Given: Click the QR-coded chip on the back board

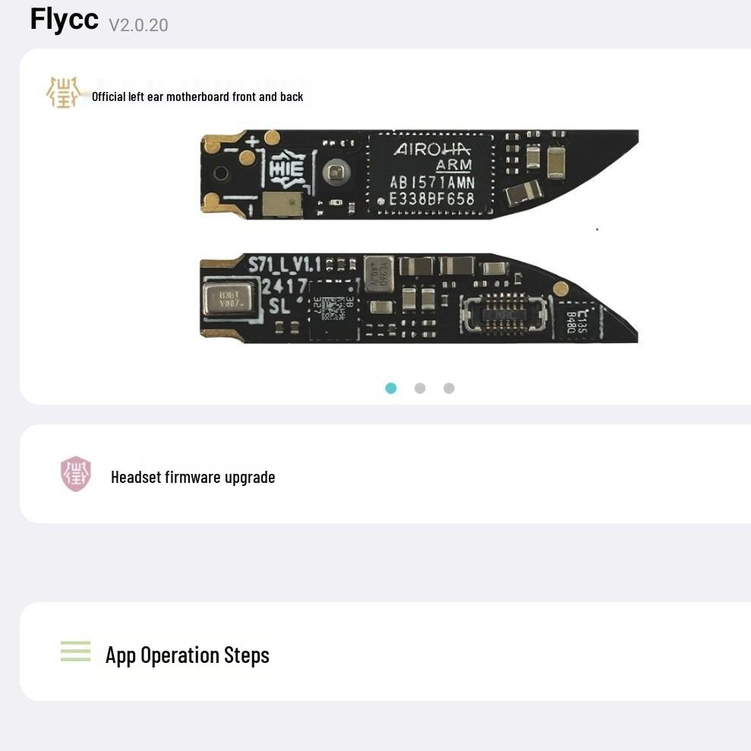Looking at the screenshot, I should [x=333, y=310].
